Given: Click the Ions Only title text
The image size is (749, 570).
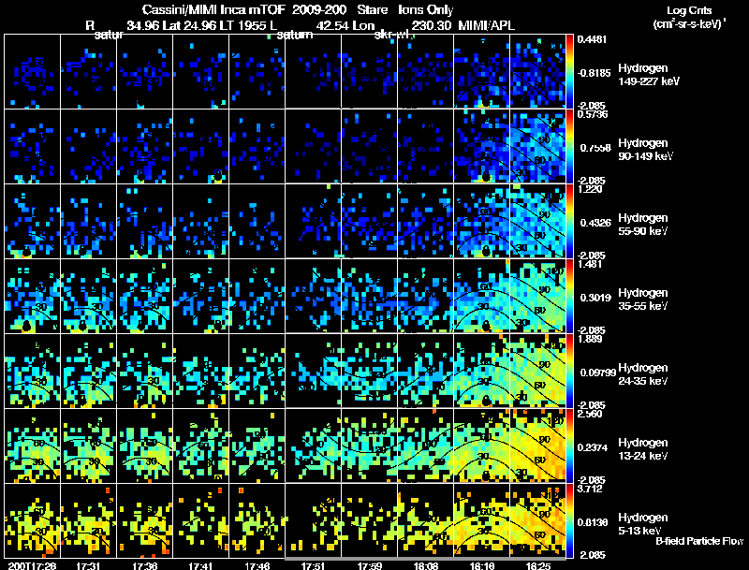Looking at the screenshot, I should [x=426, y=9].
